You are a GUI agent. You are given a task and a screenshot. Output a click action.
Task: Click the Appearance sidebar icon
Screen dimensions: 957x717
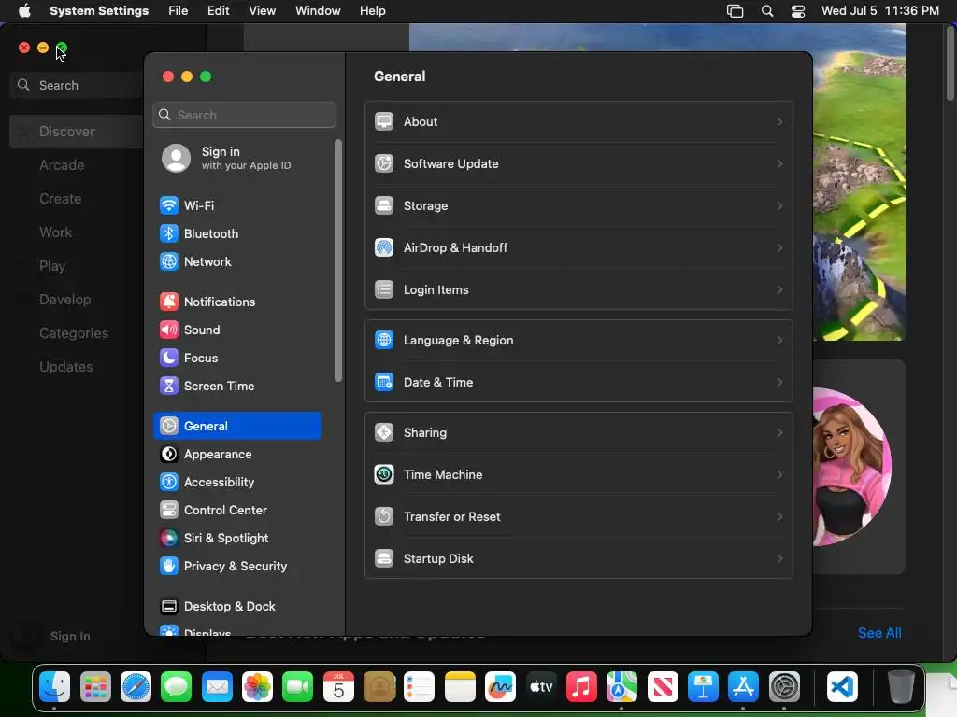click(x=169, y=455)
